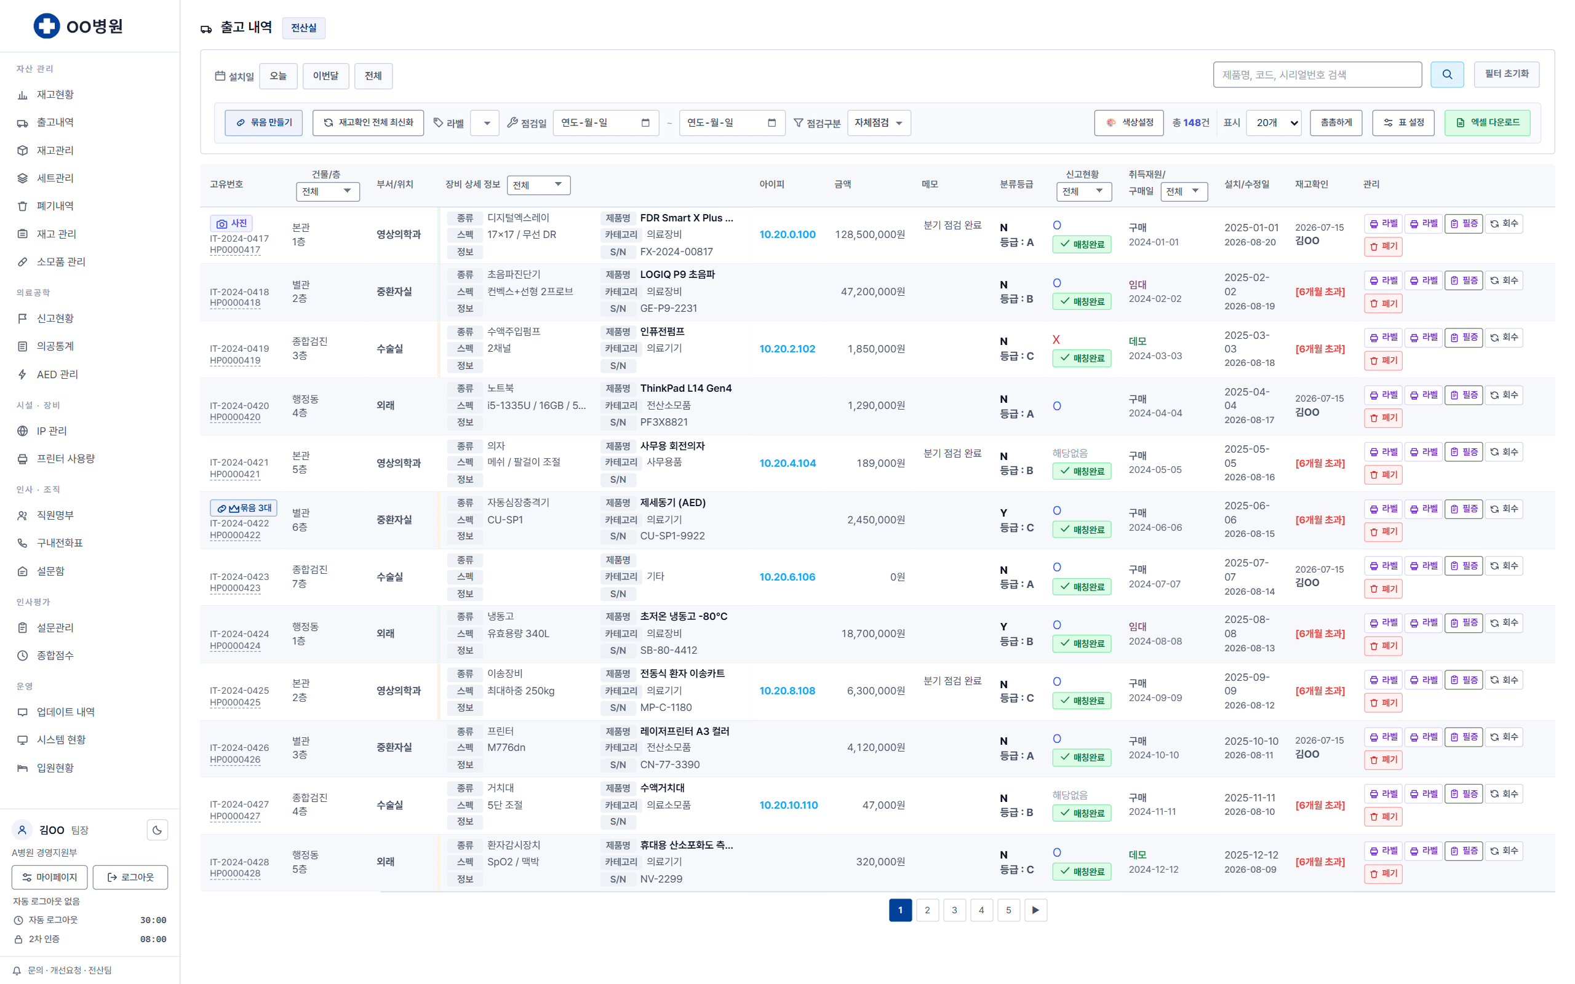Click 회수 refresh button for IT-2024-0420
Screen dimensions: 1575x984
1504,395
